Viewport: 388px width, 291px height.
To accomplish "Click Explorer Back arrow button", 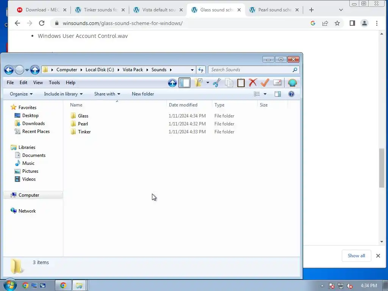I will 9,70.
